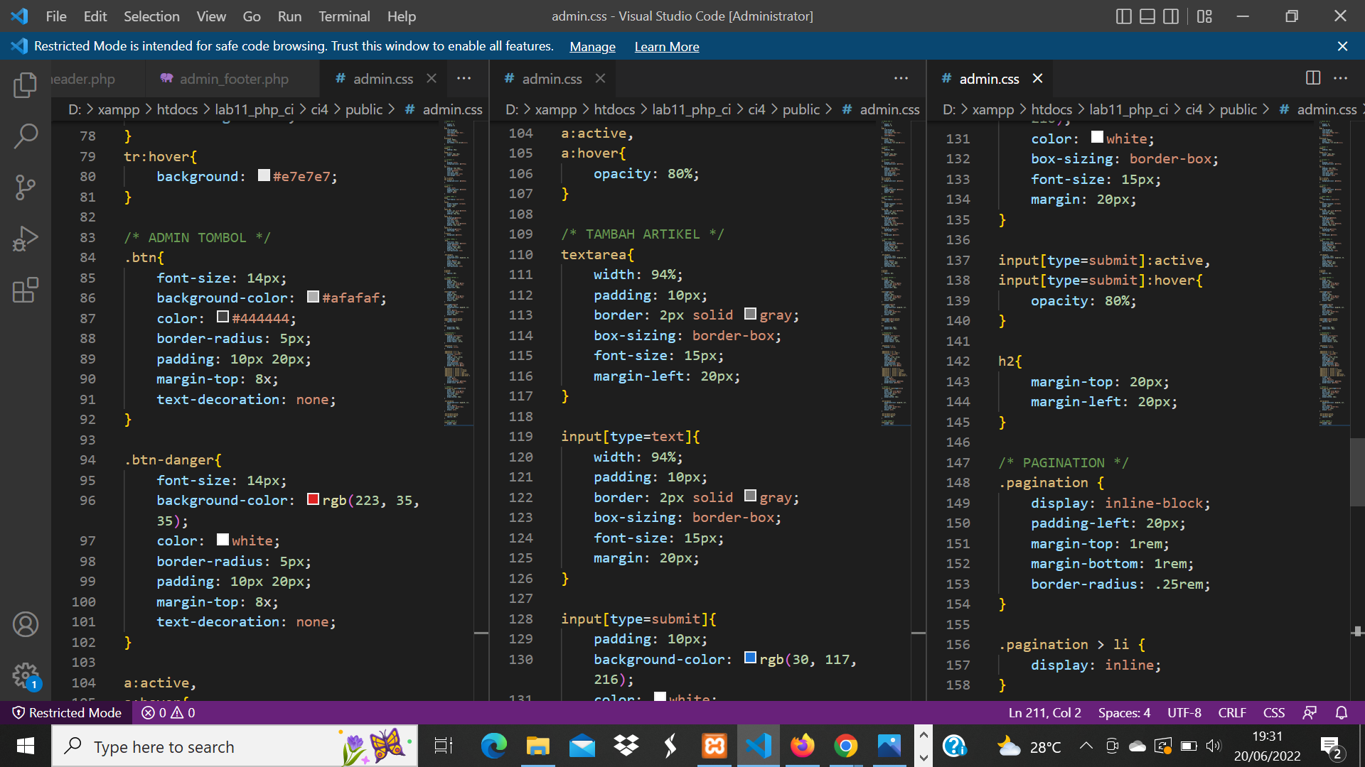Screen dimensions: 1365x767
Task: Open the Accounts icon in activity bar
Action: (26, 624)
